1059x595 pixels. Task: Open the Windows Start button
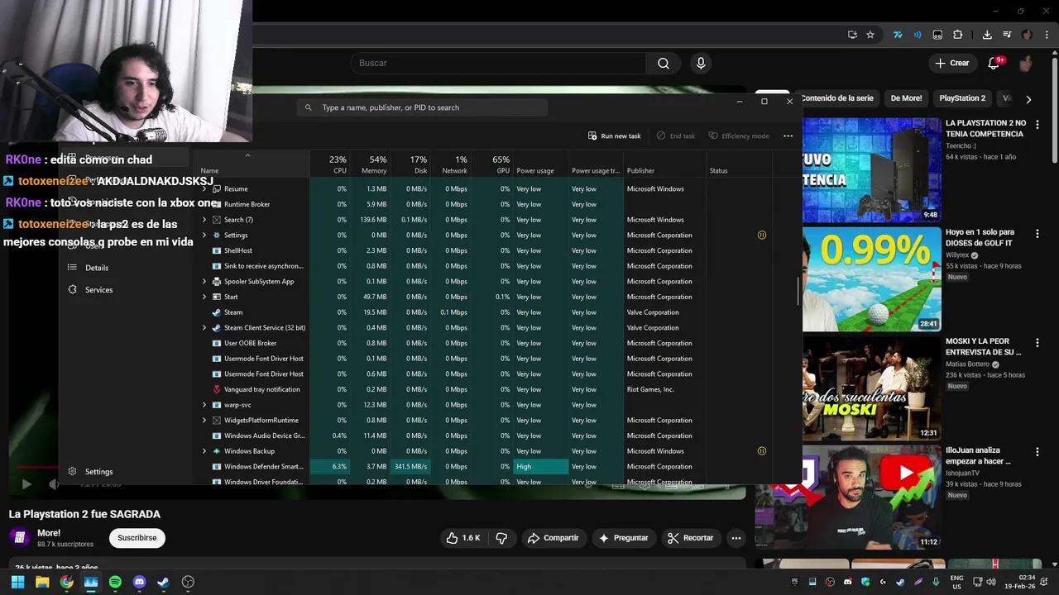pyautogui.click(x=18, y=582)
